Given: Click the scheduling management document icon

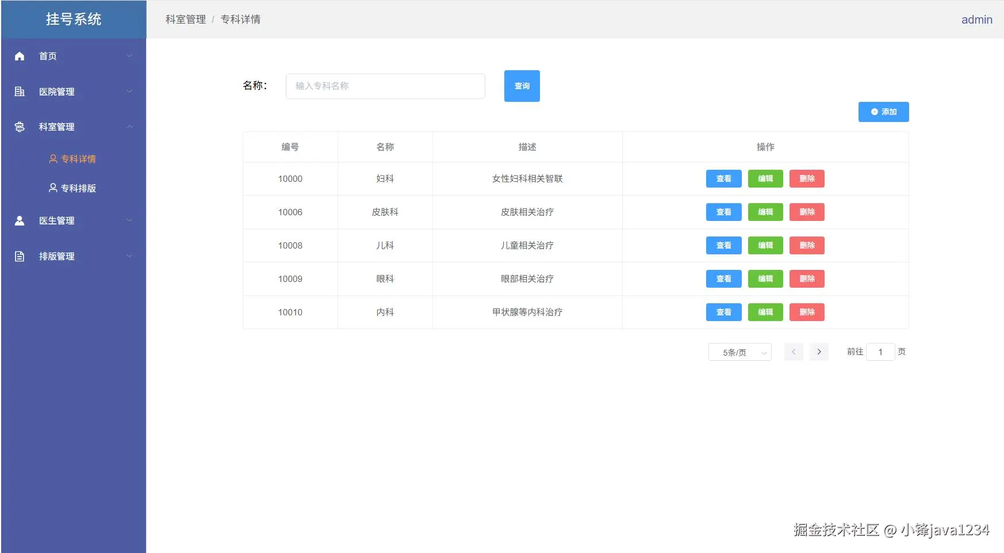Looking at the screenshot, I should coord(20,256).
